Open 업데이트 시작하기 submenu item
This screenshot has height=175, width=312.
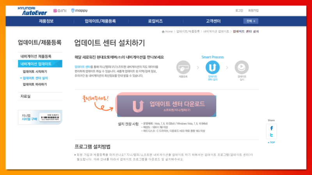point(35,72)
